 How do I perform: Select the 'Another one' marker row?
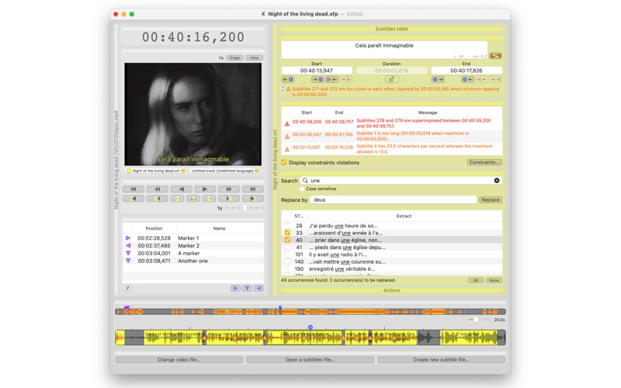[x=193, y=261]
